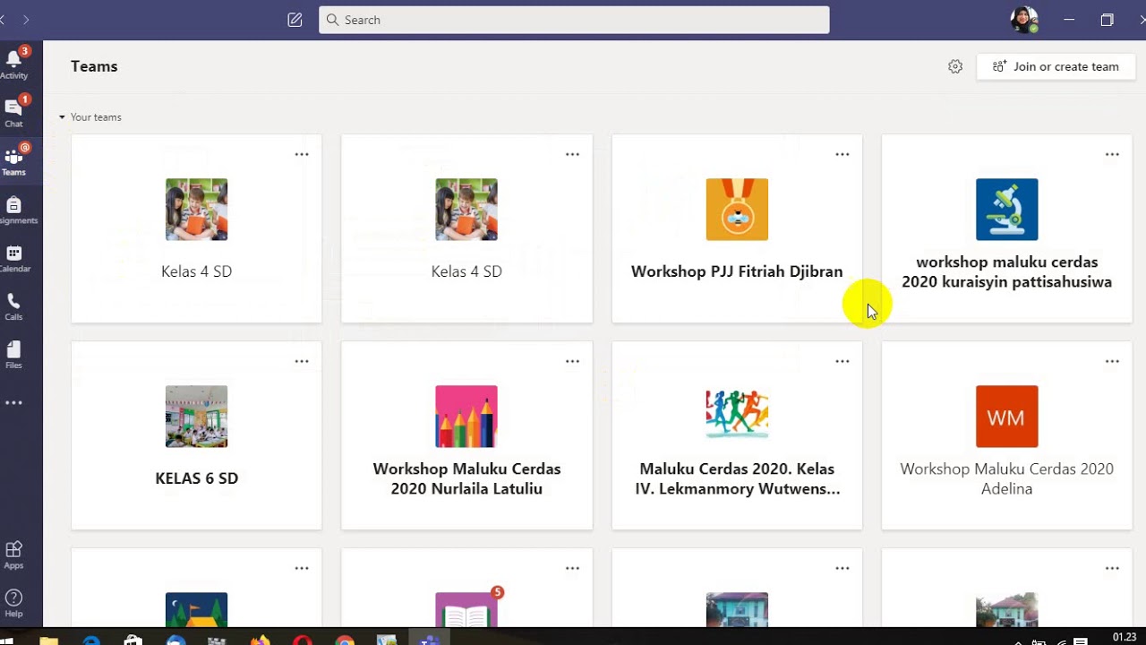This screenshot has width=1146, height=645.
Task: Open the runners picture of Lekmanmory team
Action: click(x=737, y=417)
